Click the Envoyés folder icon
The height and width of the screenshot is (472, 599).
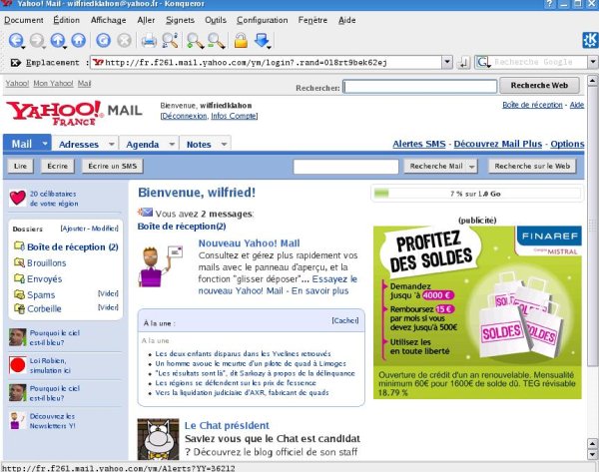click(19, 278)
